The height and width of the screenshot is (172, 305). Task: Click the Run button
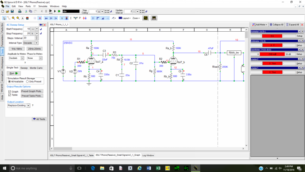pyautogui.click(x=13, y=73)
